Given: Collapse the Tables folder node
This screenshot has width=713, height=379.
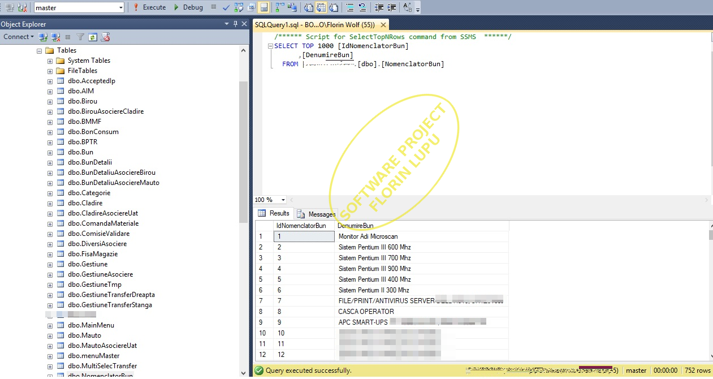Looking at the screenshot, I should click(x=40, y=50).
